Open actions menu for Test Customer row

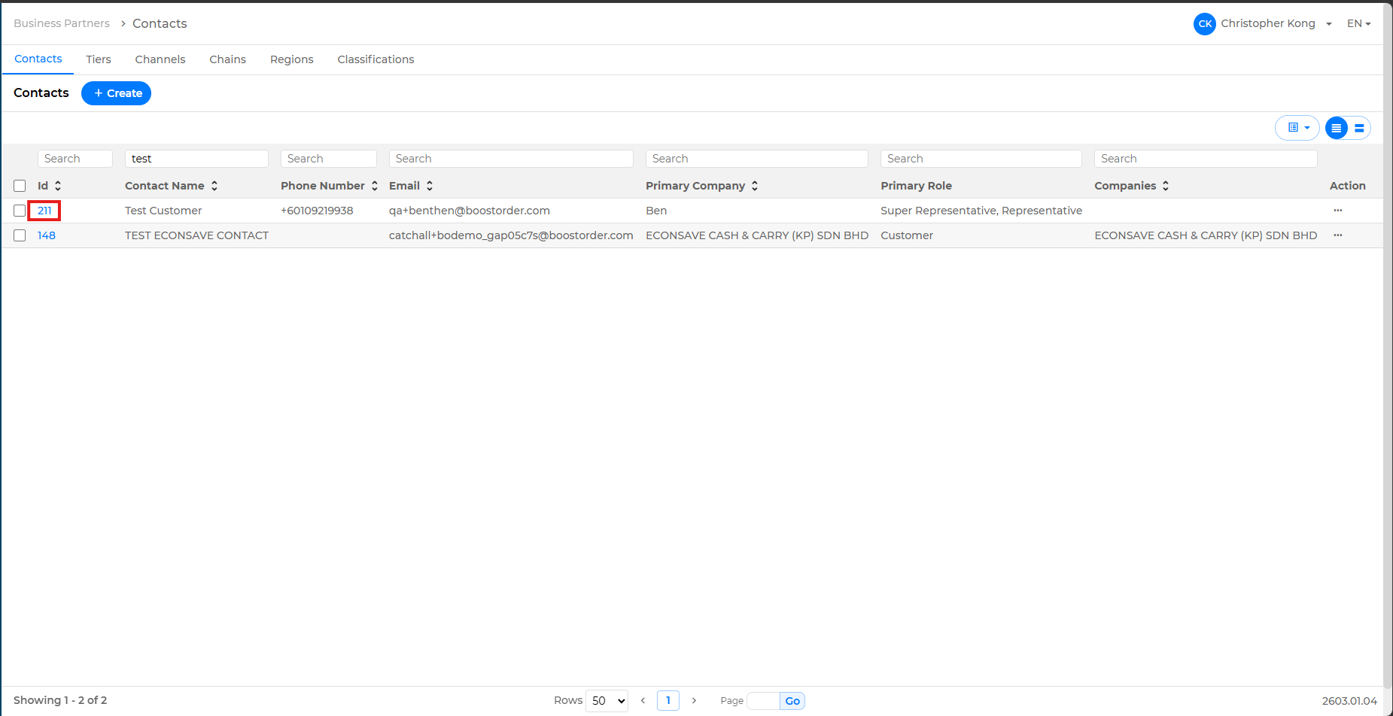point(1337,211)
